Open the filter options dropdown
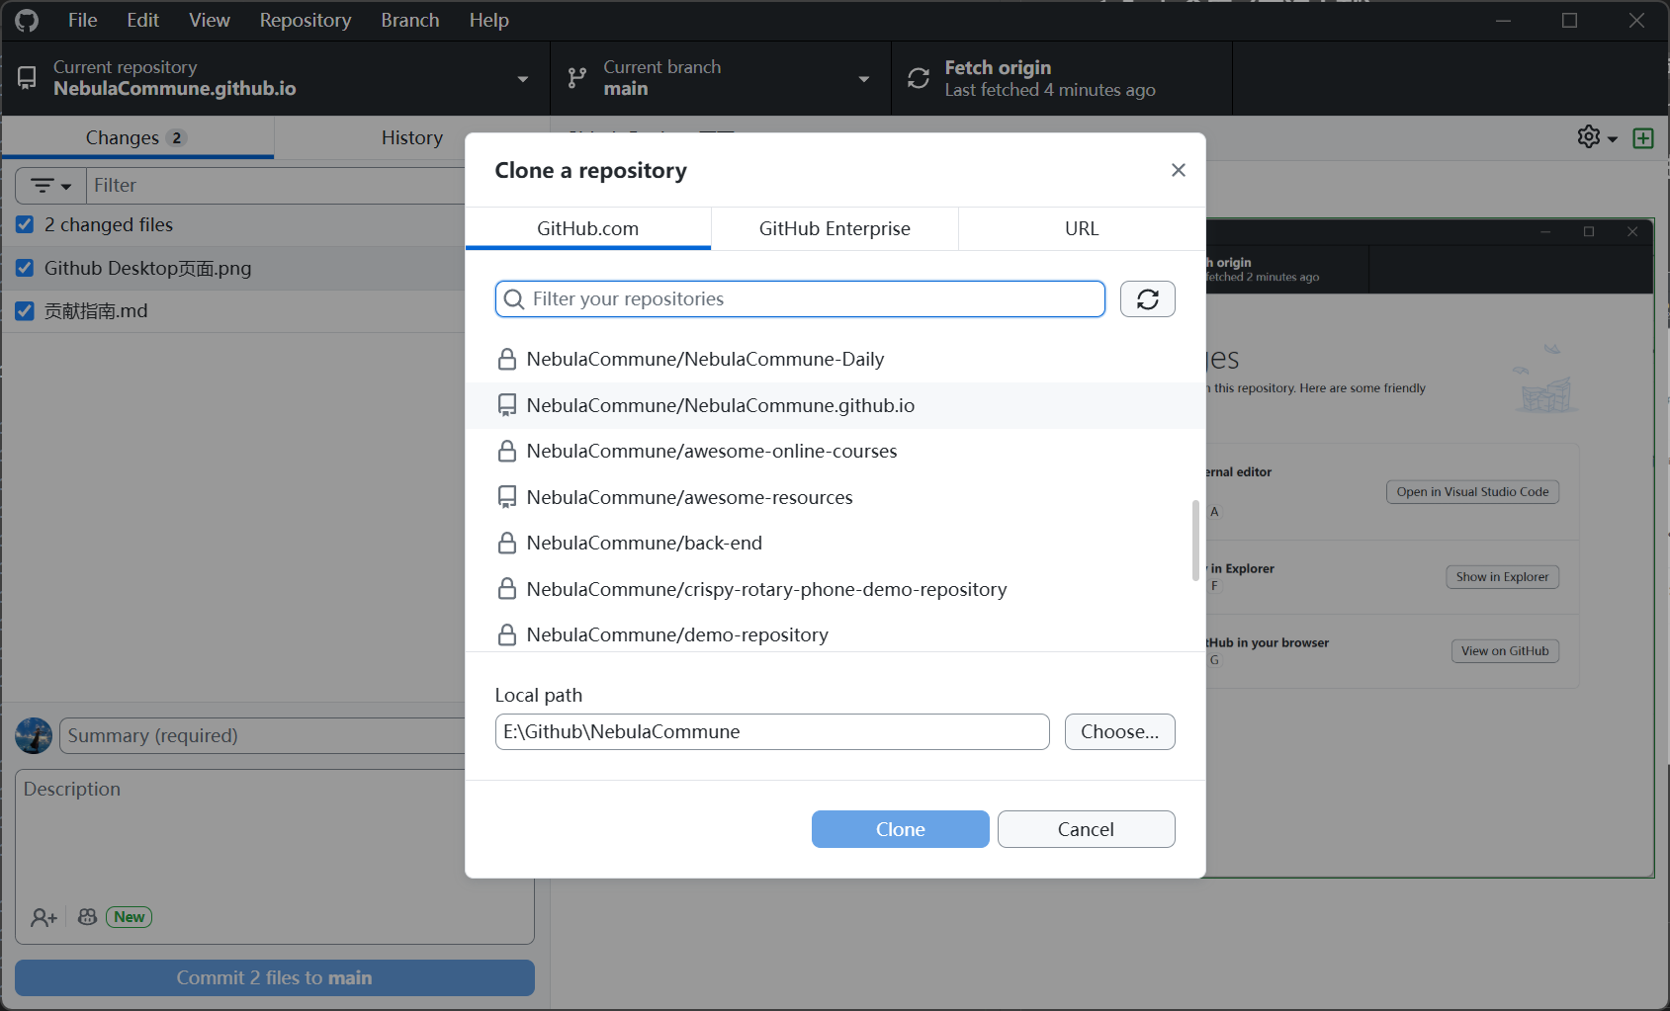Screen dimensions: 1670x1011 pos(50,186)
